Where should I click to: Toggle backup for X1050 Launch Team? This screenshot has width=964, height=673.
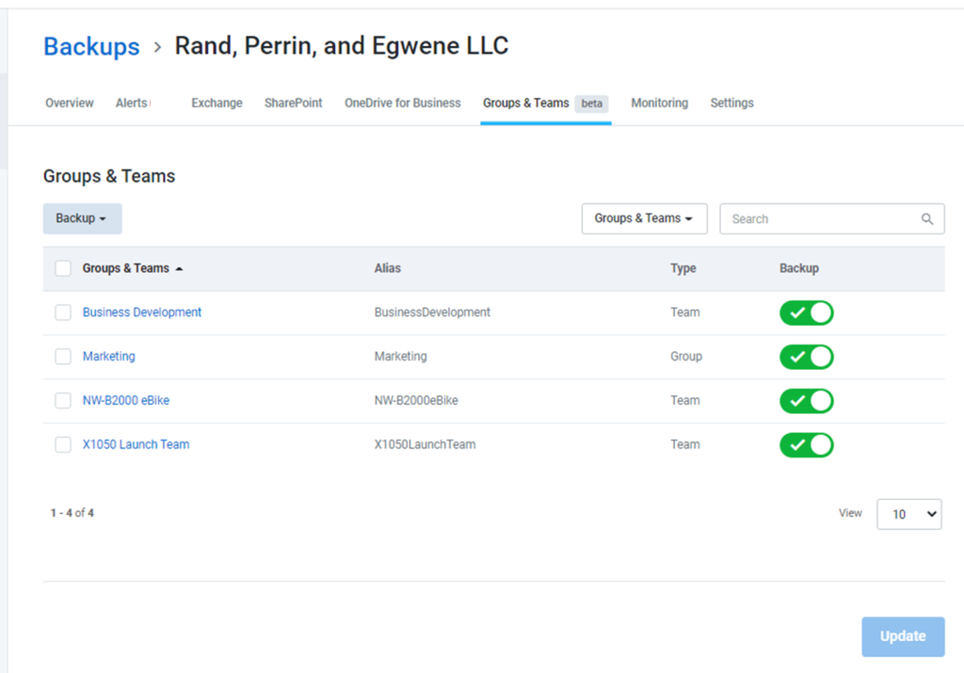click(x=807, y=445)
